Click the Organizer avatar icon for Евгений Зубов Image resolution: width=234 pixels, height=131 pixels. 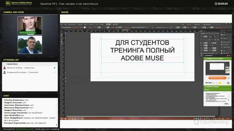click(5, 68)
